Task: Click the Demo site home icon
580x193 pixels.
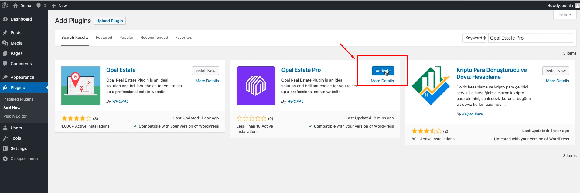Action: coord(15,5)
